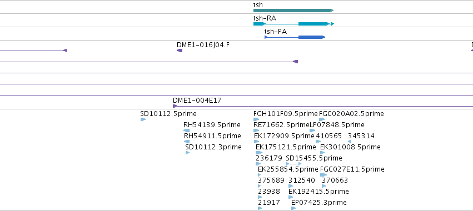Select the 370663 feature arrow
This screenshot has width=473, height=211.
[x=324, y=186]
